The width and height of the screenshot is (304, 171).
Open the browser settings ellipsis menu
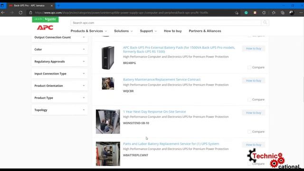point(301,13)
